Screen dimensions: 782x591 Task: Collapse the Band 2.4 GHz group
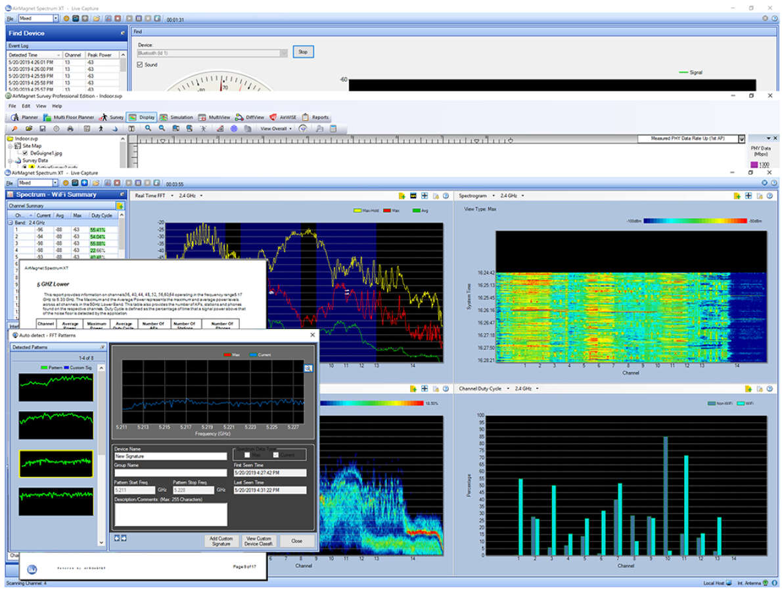[11, 223]
